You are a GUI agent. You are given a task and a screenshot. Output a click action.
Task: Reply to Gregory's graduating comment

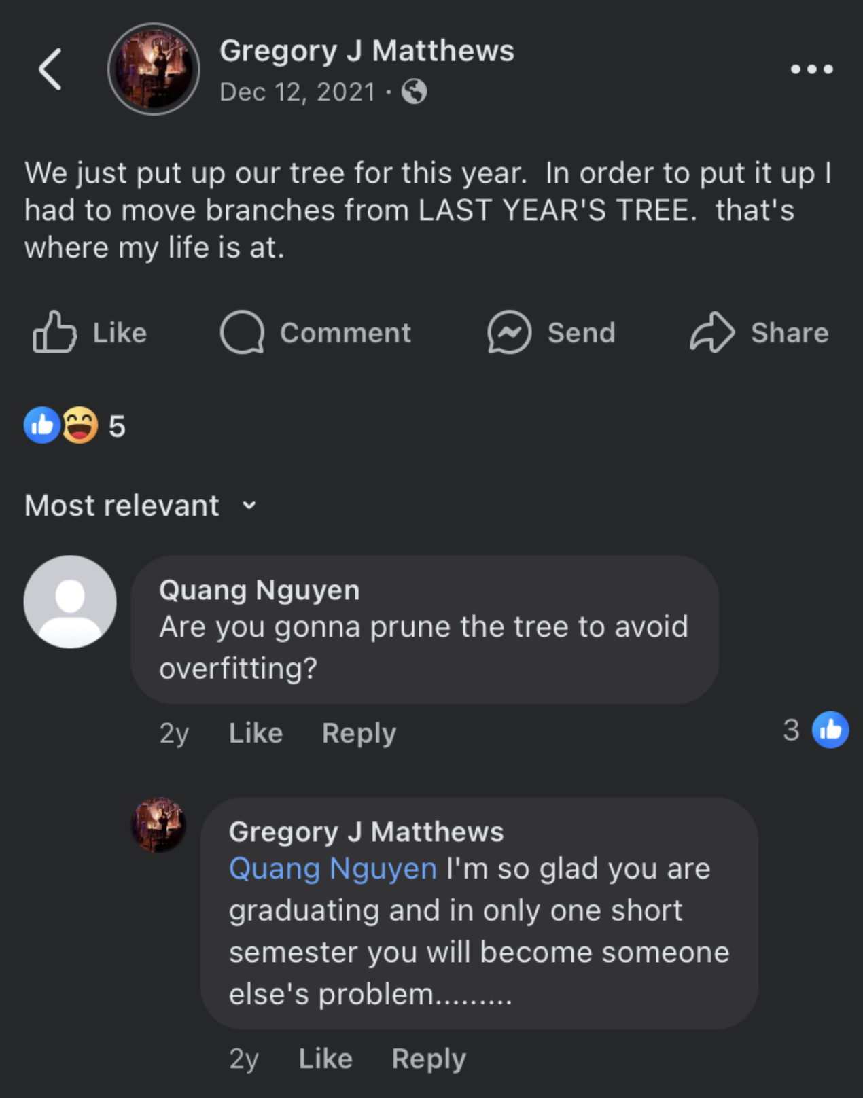tap(429, 1059)
